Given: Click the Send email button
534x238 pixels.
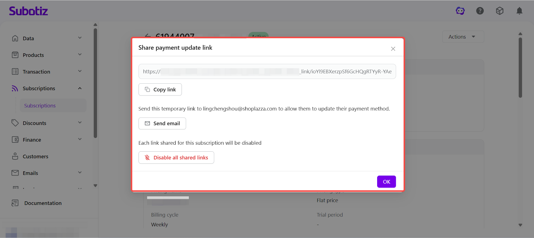Looking at the screenshot, I should click(162, 123).
